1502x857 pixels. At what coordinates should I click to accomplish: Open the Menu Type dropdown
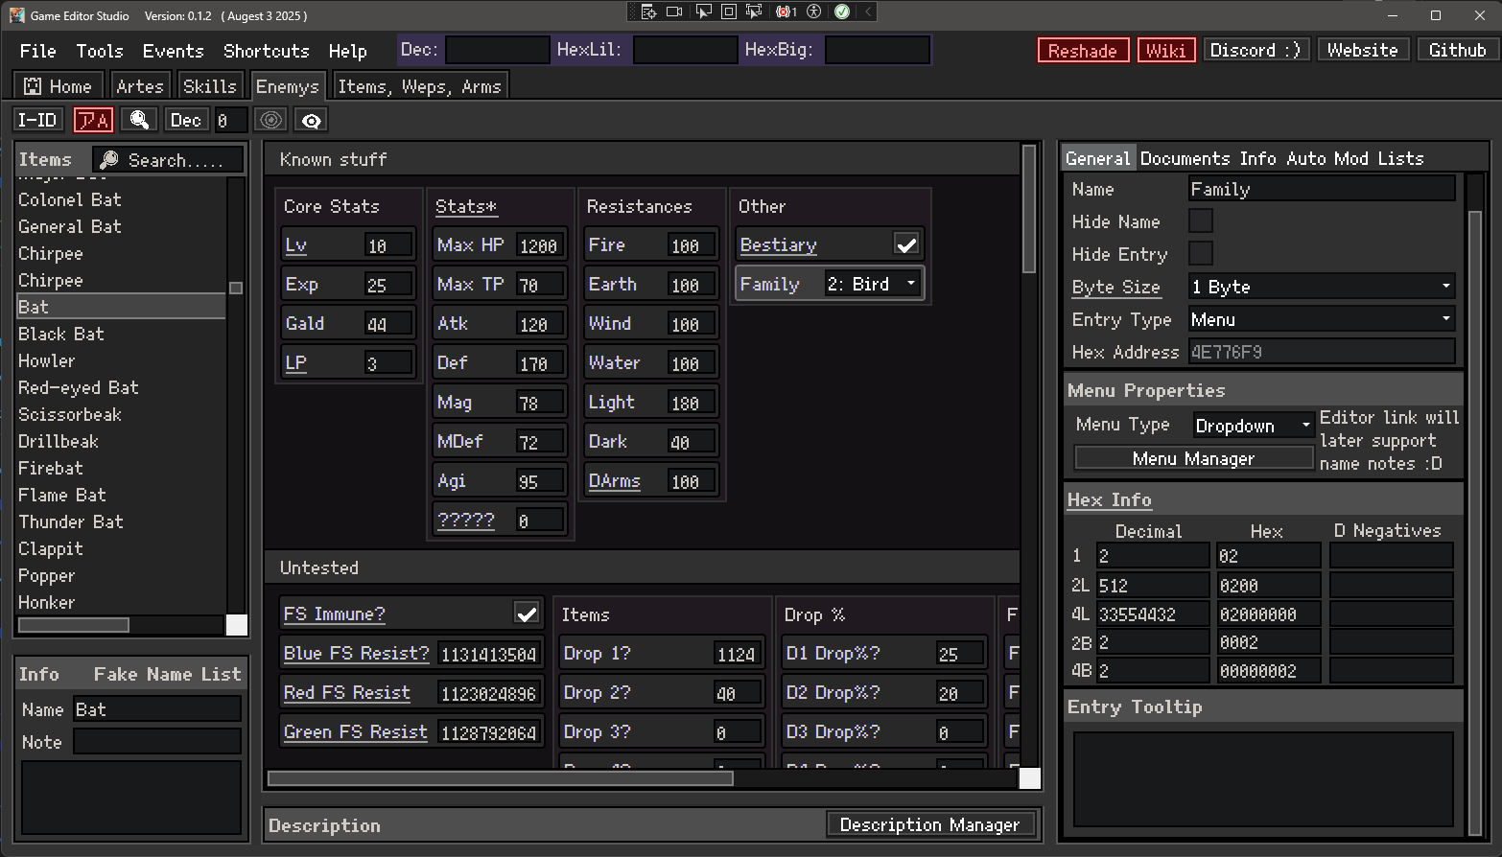(x=1252, y=426)
